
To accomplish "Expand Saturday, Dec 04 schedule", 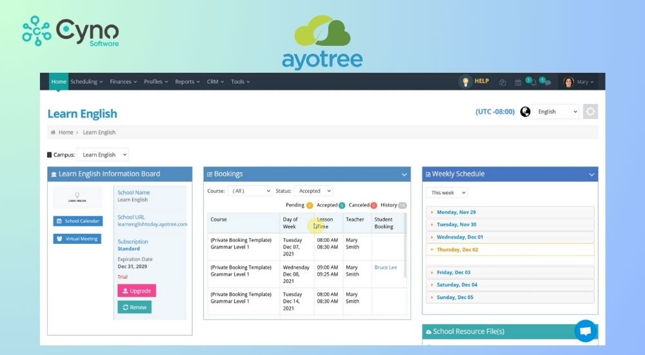I will pyautogui.click(x=510, y=285).
